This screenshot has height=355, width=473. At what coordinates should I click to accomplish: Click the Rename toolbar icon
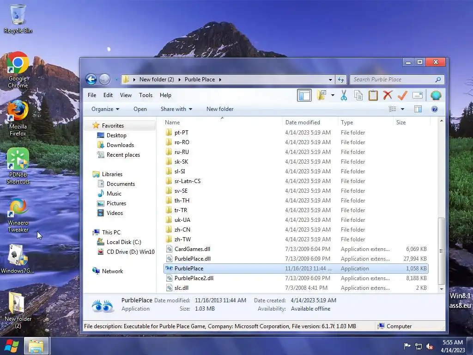pos(418,95)
